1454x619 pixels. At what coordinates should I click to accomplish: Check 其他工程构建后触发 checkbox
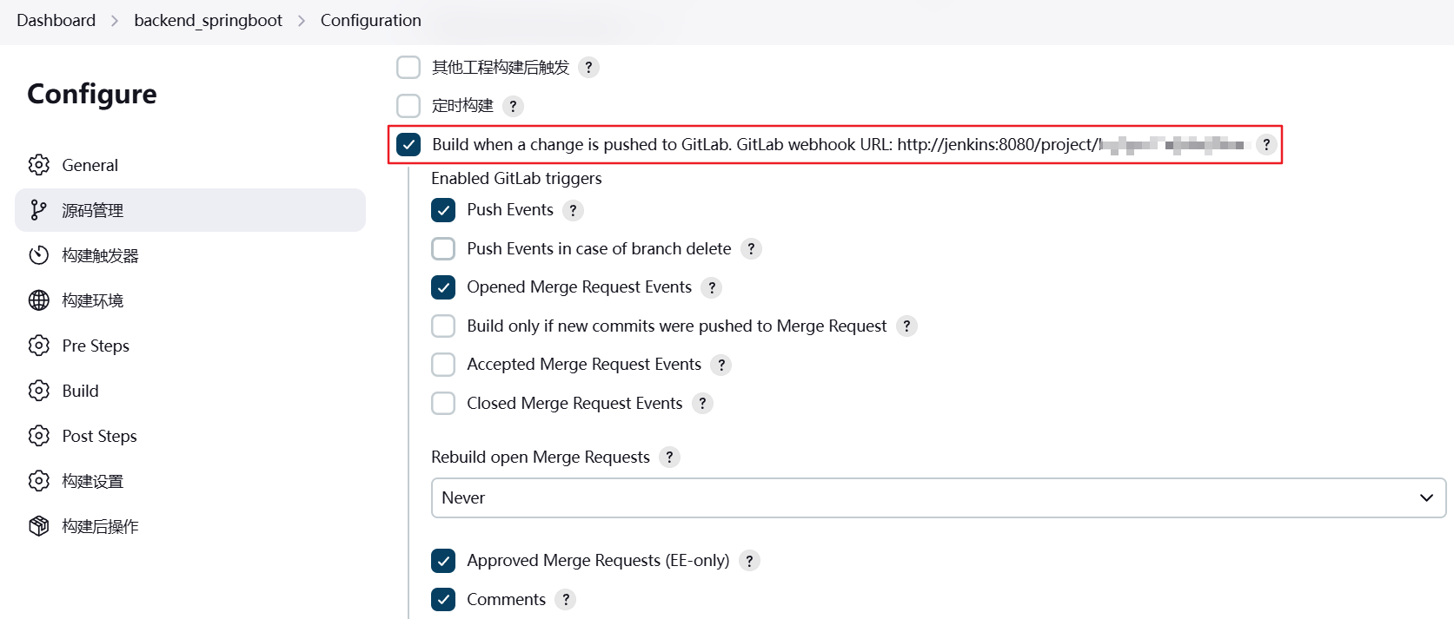coord(408,67)
